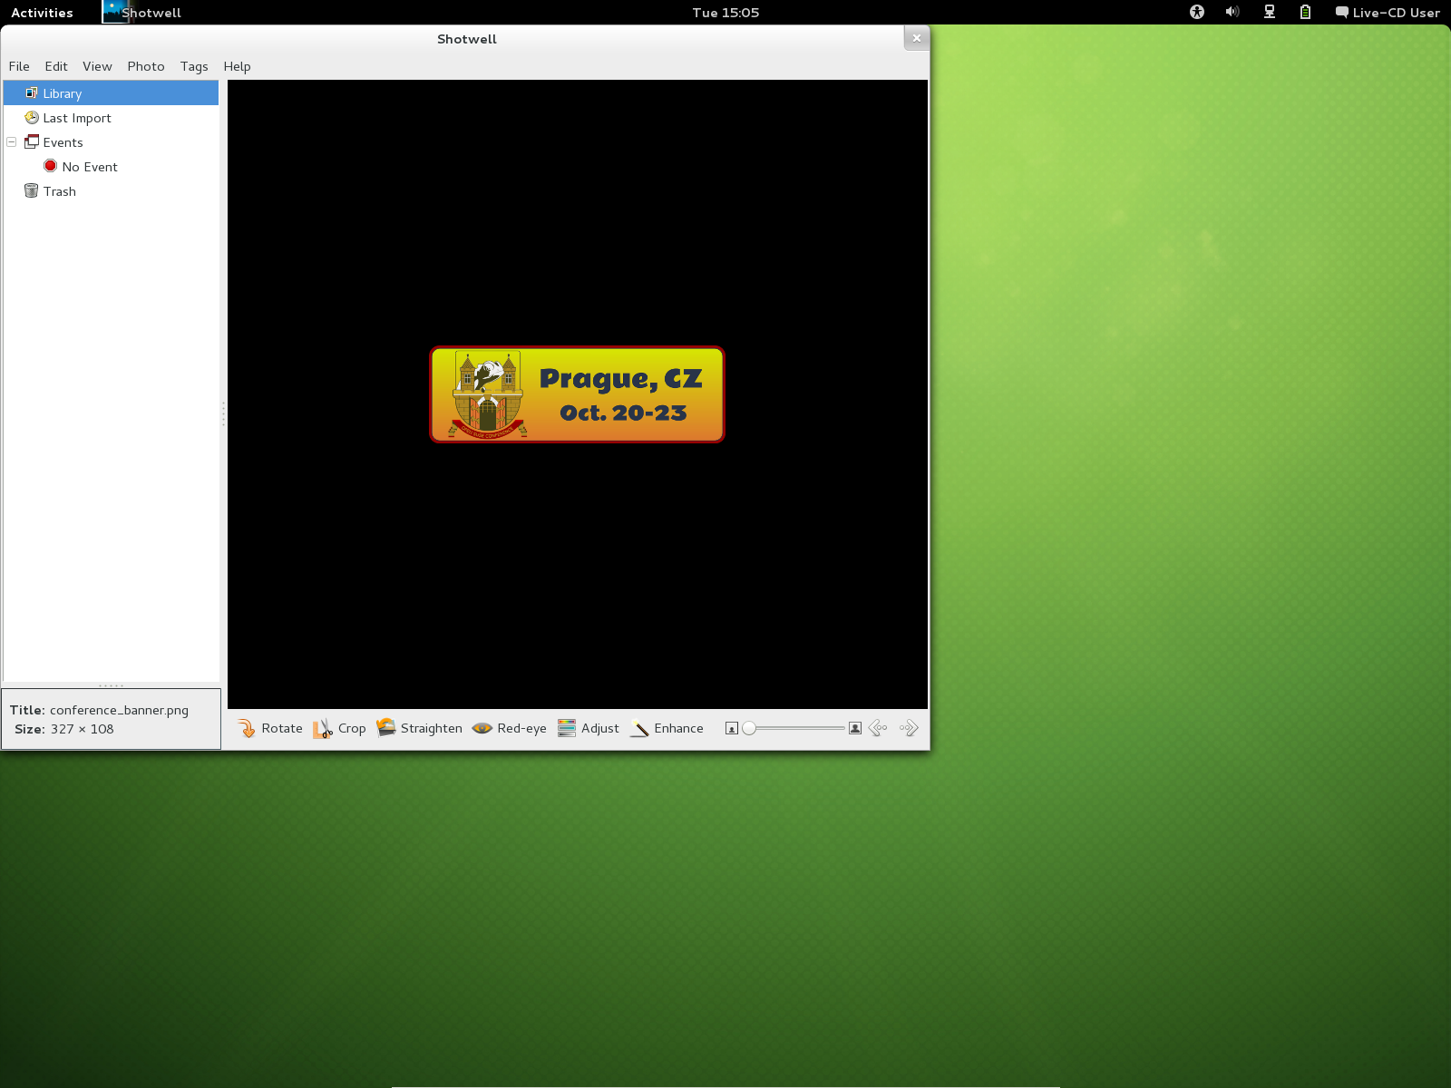Click the zoom-in large photo icon
The height and width of the screenshot is (1088, 1451).
point(854,729)
